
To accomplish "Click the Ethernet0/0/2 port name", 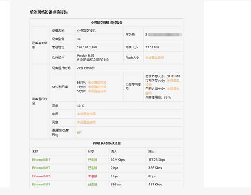I will click(x=41, y=168).
